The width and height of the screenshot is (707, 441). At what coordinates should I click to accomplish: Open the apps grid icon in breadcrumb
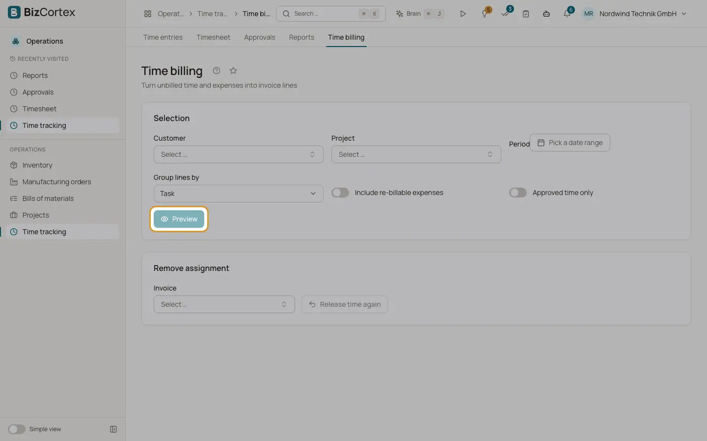tap(148, 14)
